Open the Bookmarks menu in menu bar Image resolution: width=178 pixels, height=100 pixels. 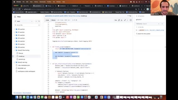tap(43, 2)
